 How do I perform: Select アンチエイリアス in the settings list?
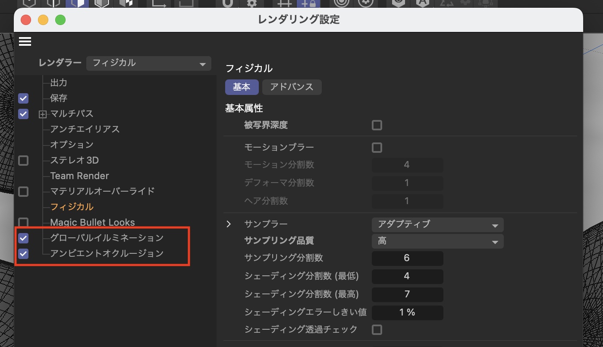[x=85, y=129]
